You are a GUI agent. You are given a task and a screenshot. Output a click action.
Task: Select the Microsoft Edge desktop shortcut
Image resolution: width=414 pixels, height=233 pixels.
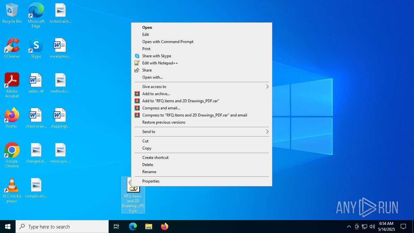click(x=36, y=16)
